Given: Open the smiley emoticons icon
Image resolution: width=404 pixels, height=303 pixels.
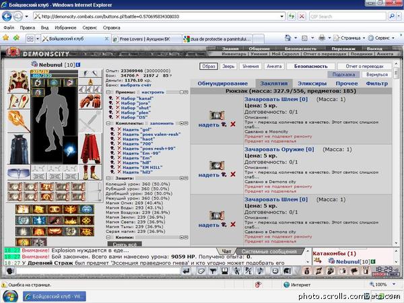Looking at the screenshot, I should 275,271.
